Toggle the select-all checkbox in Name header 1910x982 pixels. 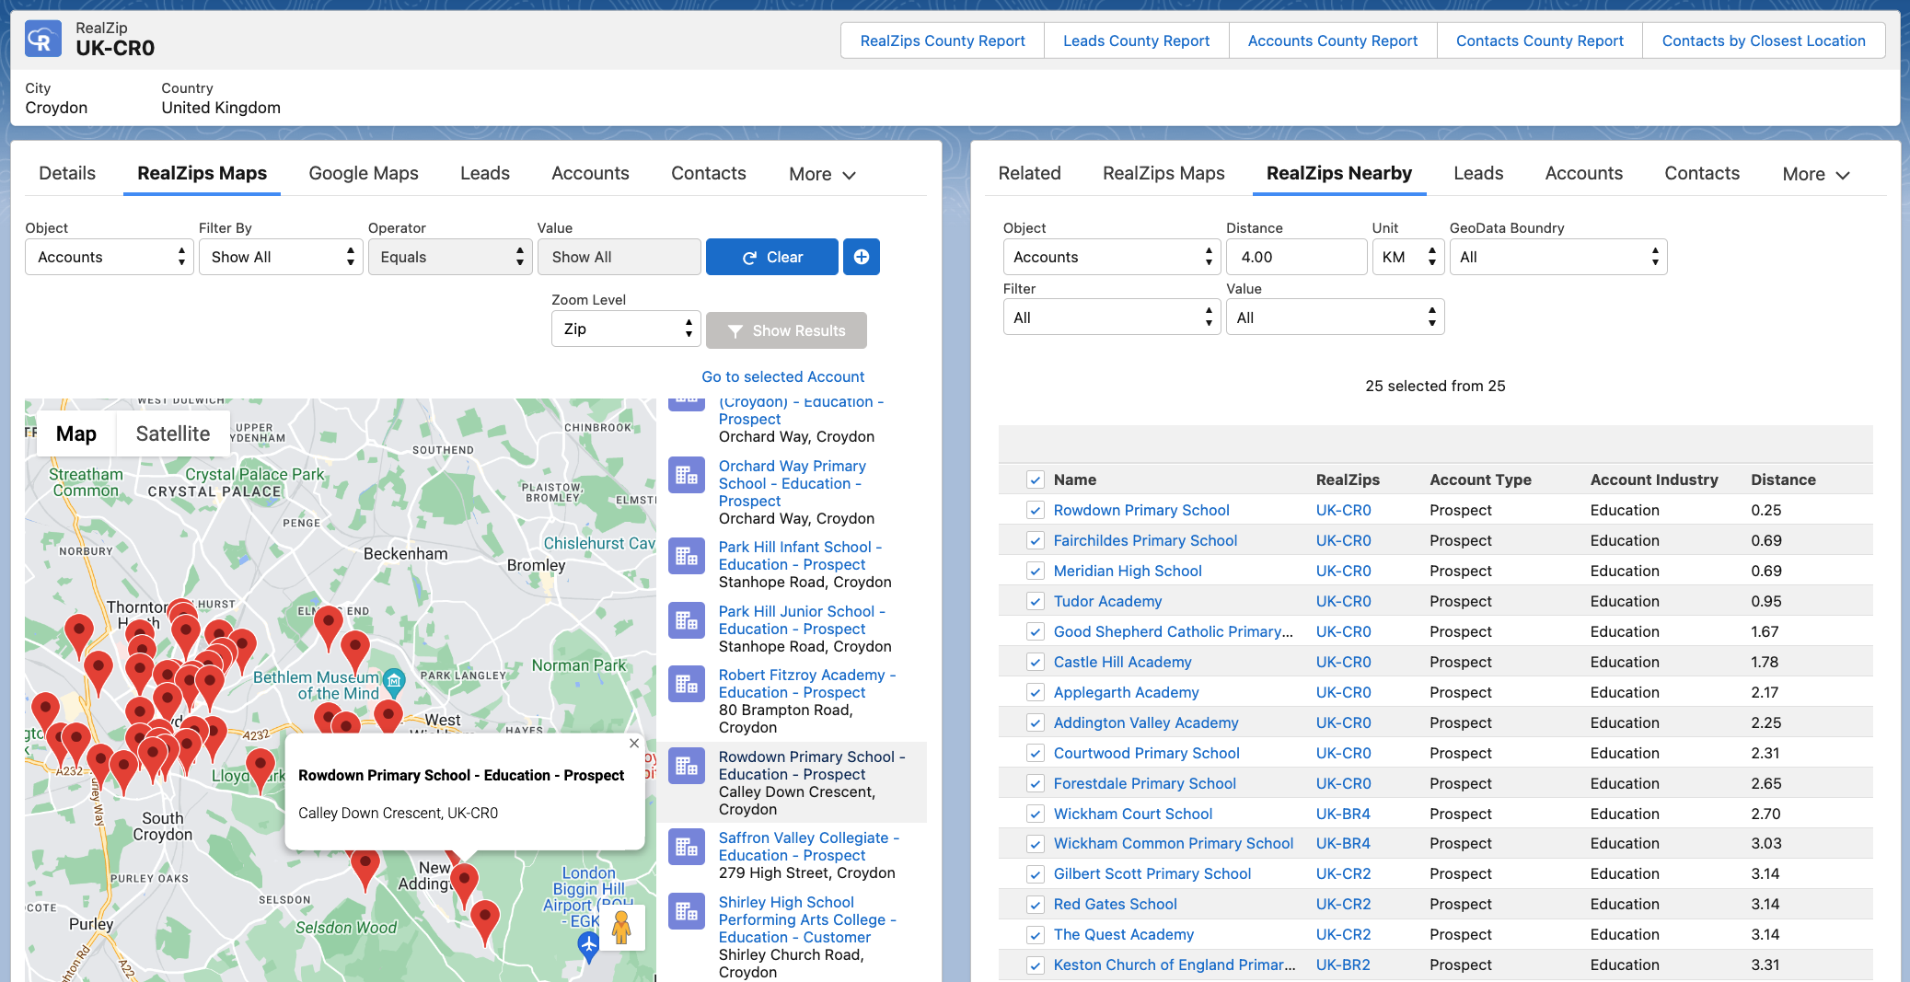point(1036,479)
